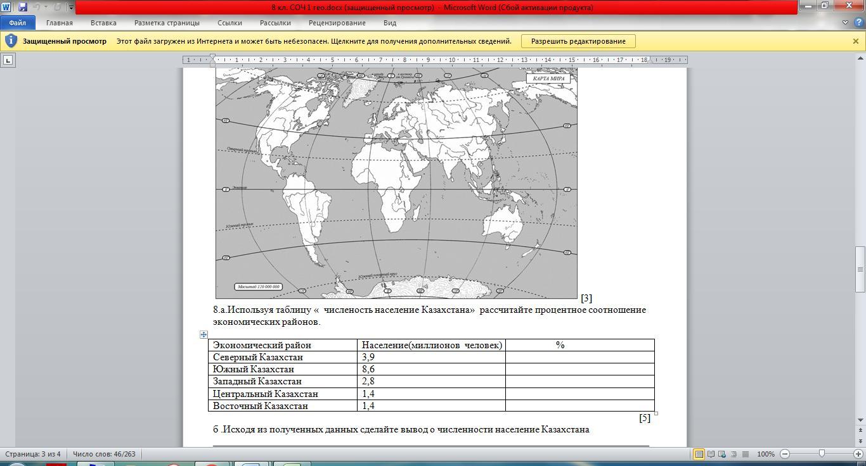Open the Customize Quick Access Toolbar dropdown

[71, 8]
